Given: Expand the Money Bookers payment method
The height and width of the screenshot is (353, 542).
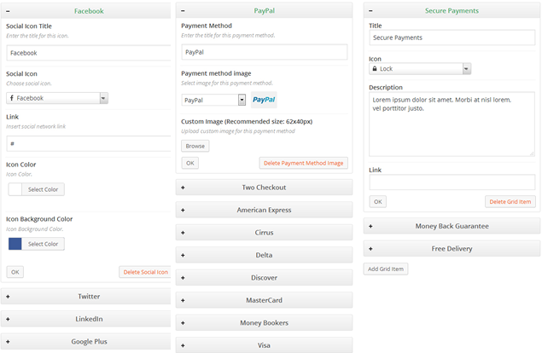Looking at the screenshot, I should pos(264,322).
